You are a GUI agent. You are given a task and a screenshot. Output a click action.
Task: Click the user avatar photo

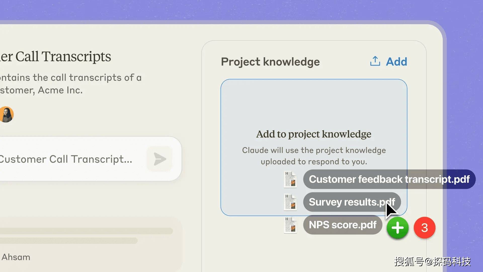[x=6, y=114]
